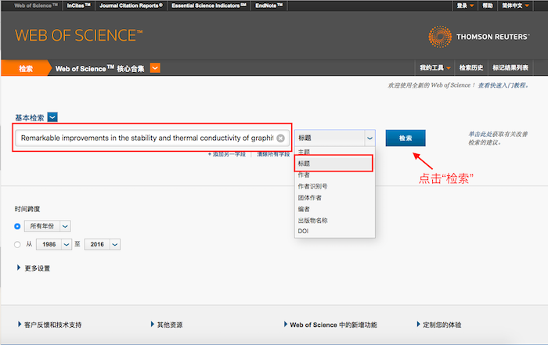Click the 单击此处获取有关改善检索的建议 hint text
Image resolution: width=548 pixels, height=345 pixels.
point(498,138)
